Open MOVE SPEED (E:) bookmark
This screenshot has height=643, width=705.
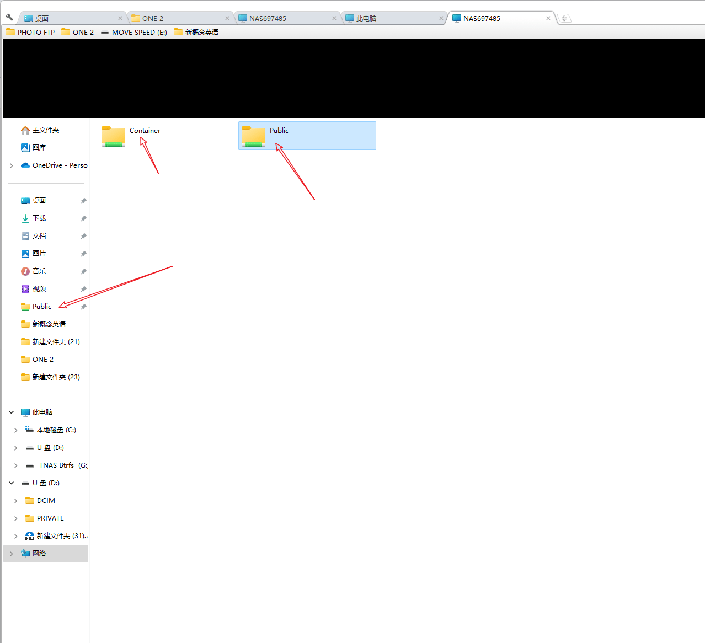pyautogui.click(x=134, y=32)
